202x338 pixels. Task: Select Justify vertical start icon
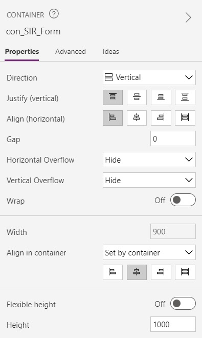[113, 97]
